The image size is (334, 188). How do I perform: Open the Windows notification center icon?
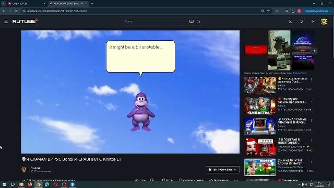point(328,184)
